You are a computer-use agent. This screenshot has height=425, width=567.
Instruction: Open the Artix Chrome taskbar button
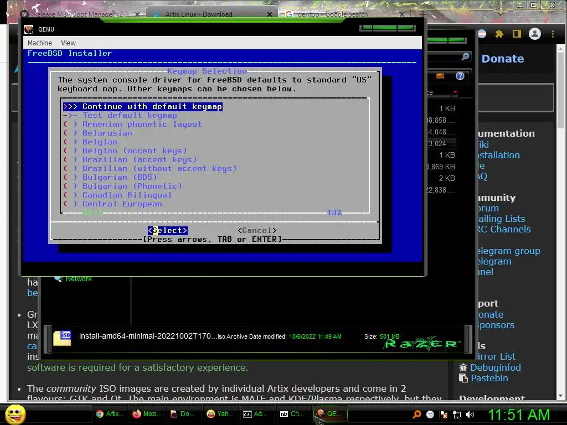(110, 414)
